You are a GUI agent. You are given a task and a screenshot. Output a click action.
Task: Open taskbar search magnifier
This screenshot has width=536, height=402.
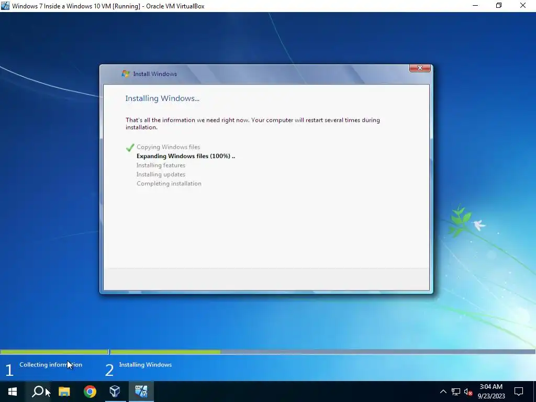38,392
